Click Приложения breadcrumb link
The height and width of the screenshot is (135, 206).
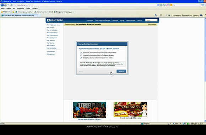[69, 24]
